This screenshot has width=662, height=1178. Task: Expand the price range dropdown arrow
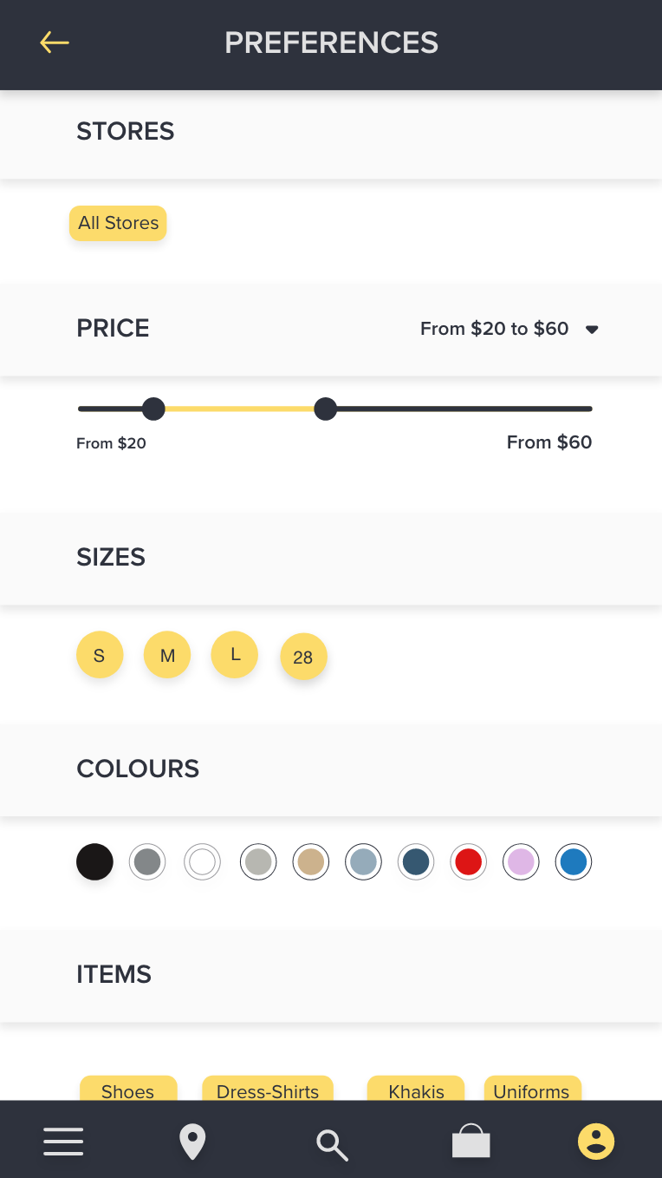coord(592,330)
